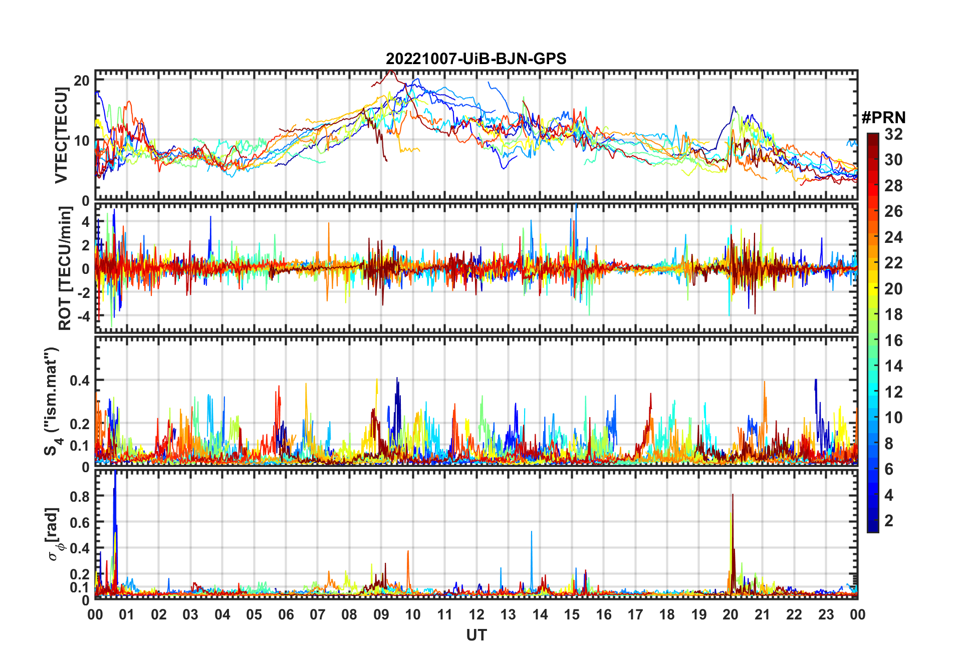Click colorbar tick label 28
Image resolution: width=953 pixels, height=666 pixels.
coord(893,186)
